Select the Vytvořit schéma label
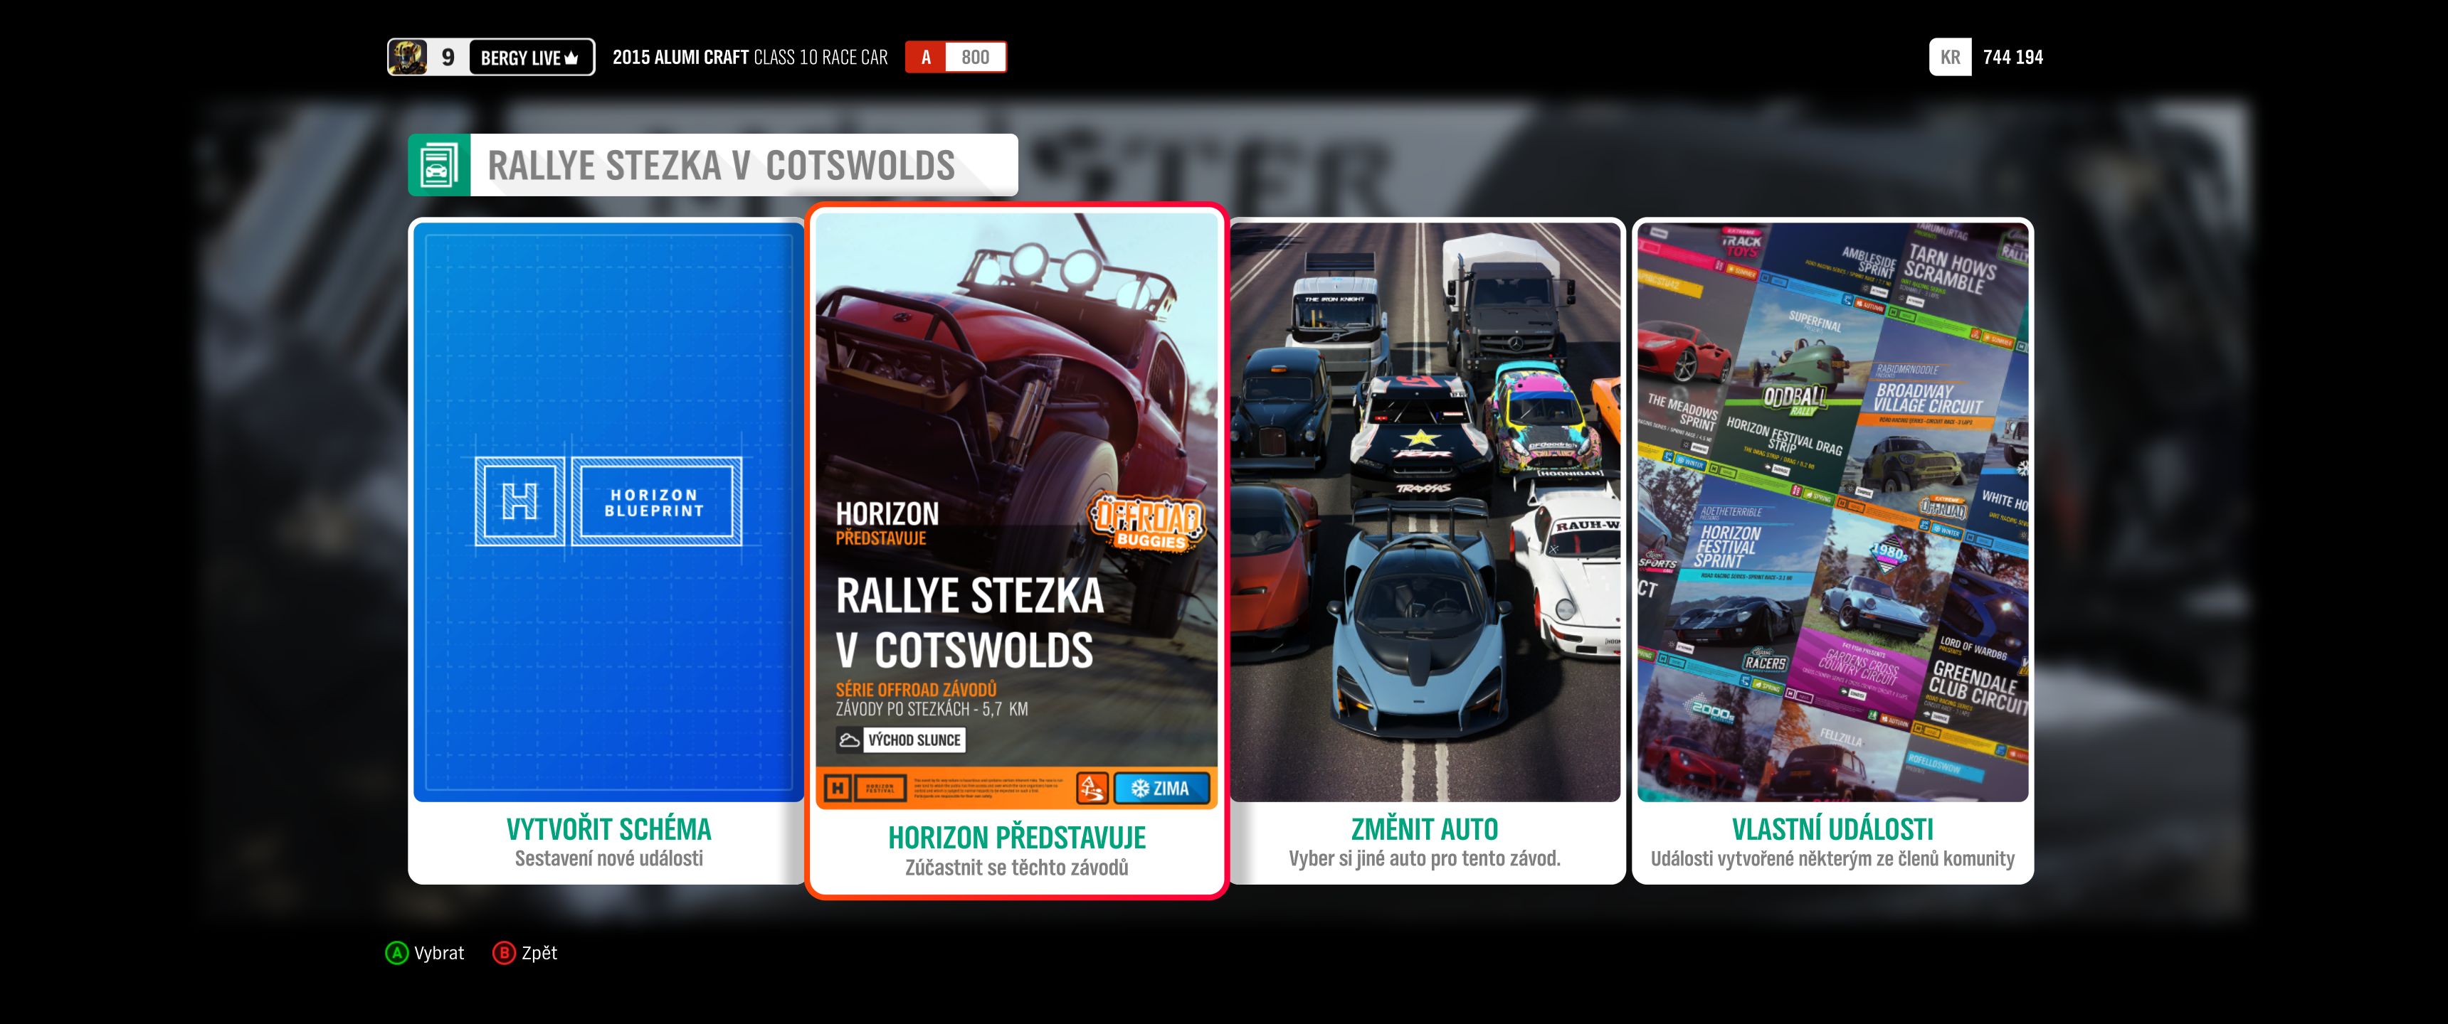The image size is (2448, 1024). (608, 829)
